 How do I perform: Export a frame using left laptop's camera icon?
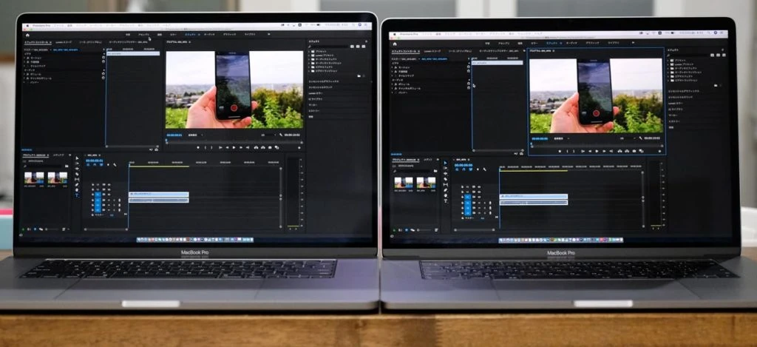[270, 147]
